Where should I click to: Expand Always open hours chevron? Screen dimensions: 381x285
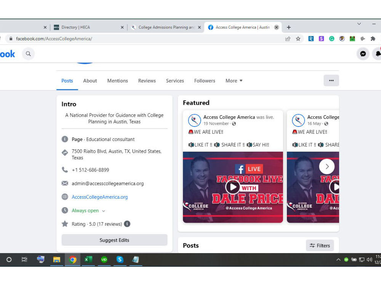(x=104, y=211)
